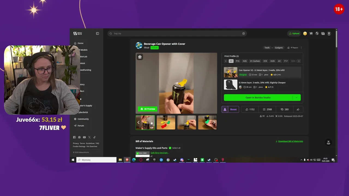Show next thumbnail in gallery
The width and height of the screenshot is (349, 196).
[214, 122]
